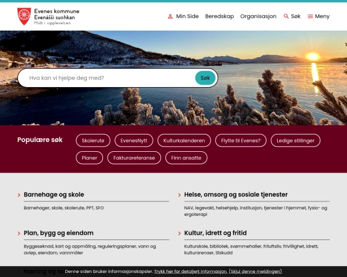Image resolution: width=347 pixels, height=277 pixels.
Task: Click the Evenes kommune shield logo
Action: click(x=24, y=16)
